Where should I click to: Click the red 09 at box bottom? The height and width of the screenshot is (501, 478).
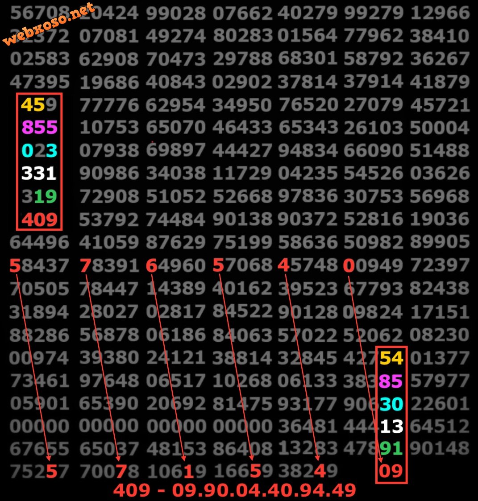click(391, 471)
